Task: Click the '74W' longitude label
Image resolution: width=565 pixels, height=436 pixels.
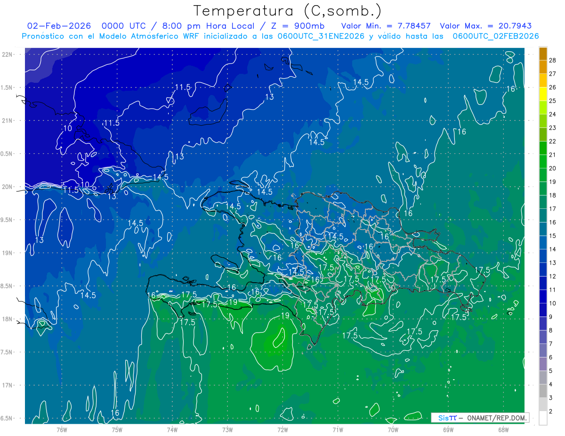Action: pos(172,430)
